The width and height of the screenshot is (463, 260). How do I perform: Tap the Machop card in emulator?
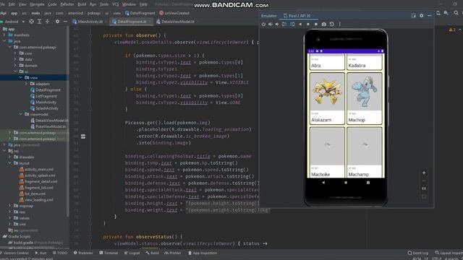click(364, 98)
